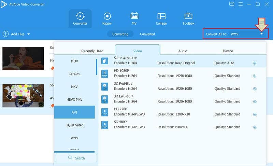Choose 5K/8K Video in the format list
This screenshot has height=166, width=273.
coord(74,125)
